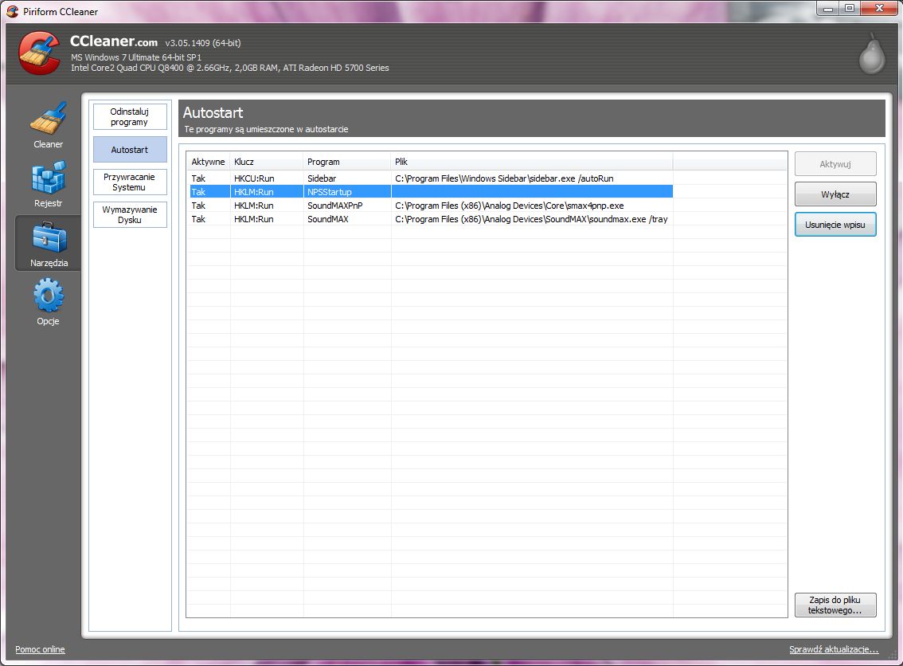Screen dimensions: 903x666
Task: Maximize the CCleaner window
Action: pyautogui.click(x=850, y=8)
